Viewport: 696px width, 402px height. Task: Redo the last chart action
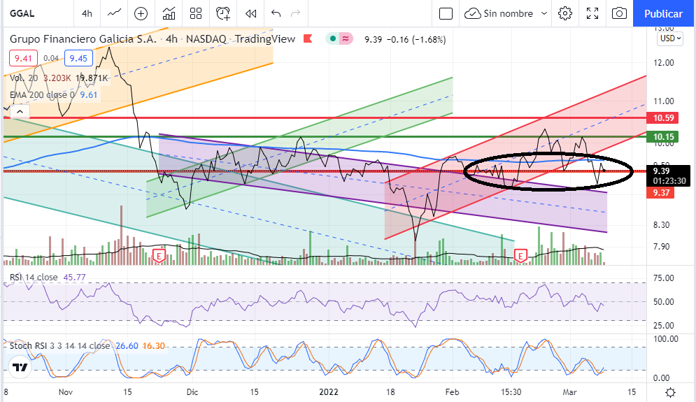tap(295, 14)
